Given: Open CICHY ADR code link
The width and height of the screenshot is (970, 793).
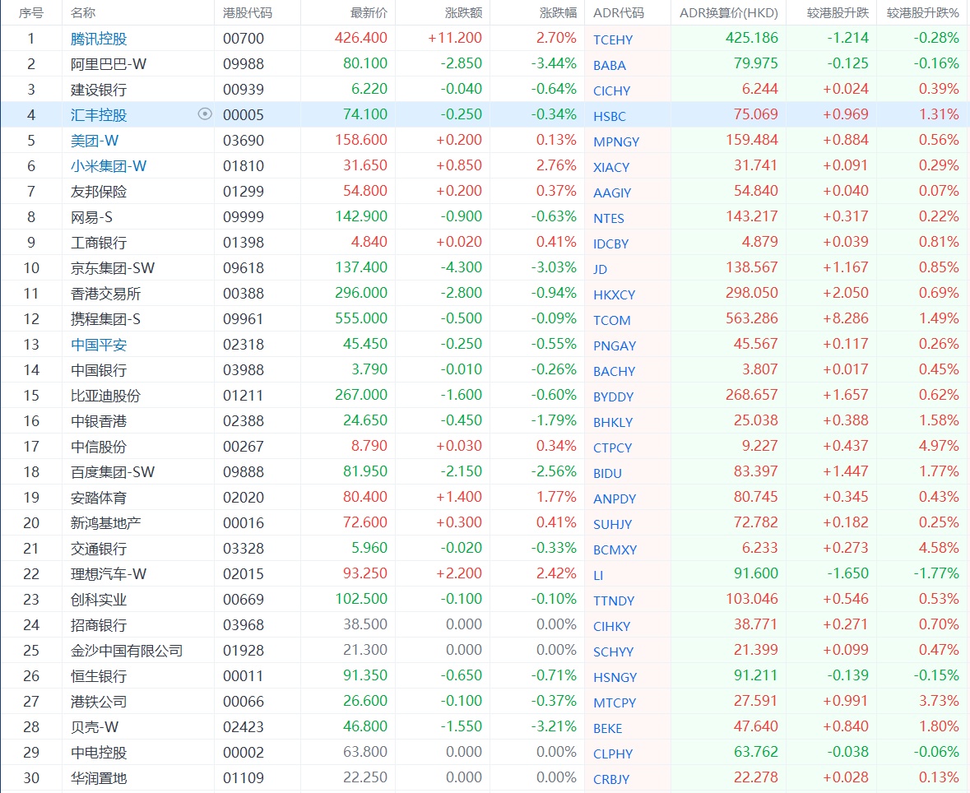Looking at the screenshot, I should coord(612,91).
